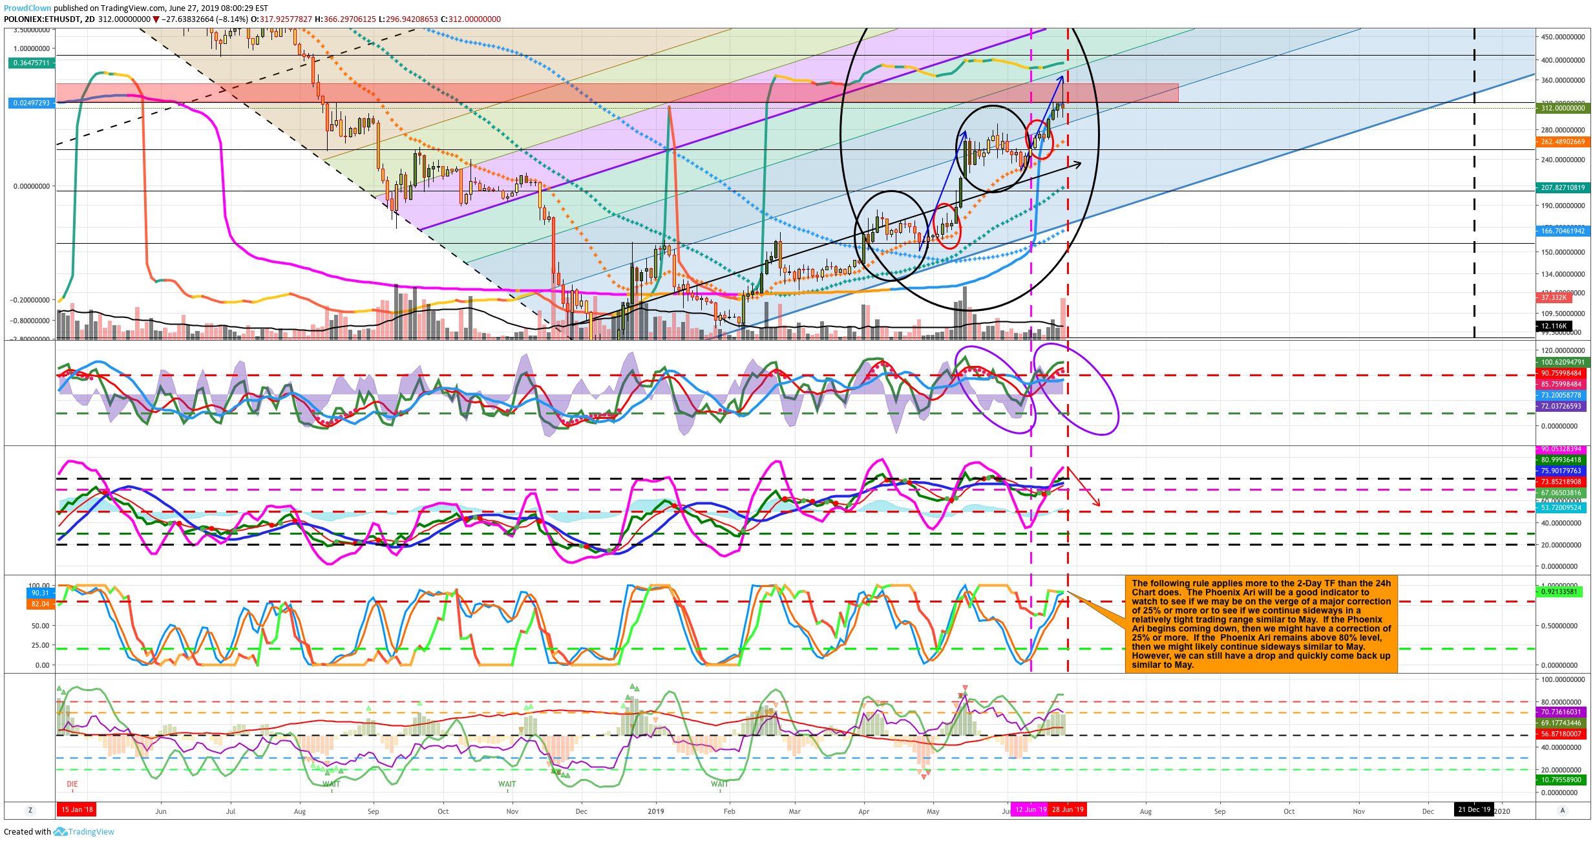Click the WAIT signal label above Nov
Image resolution: width=1595 pixels, height=843 pixels.
click(507, 784)
